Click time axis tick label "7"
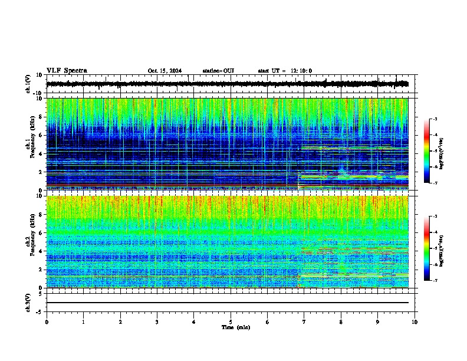 coord(304,321)
